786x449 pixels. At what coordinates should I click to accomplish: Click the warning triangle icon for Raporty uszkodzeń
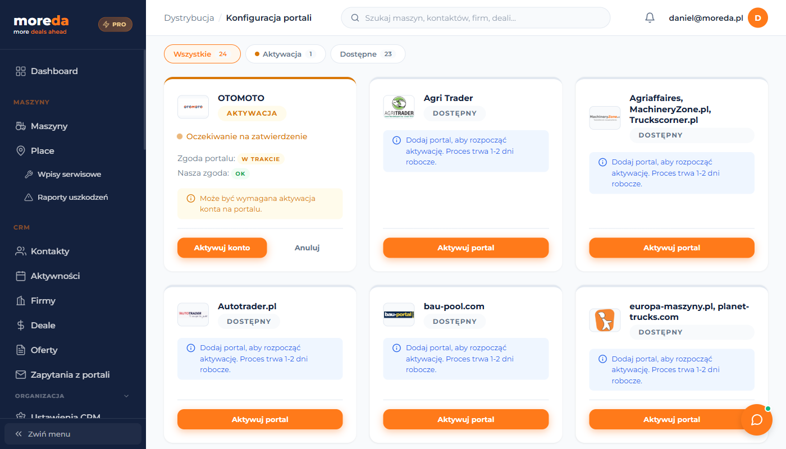tap(29, 198)
